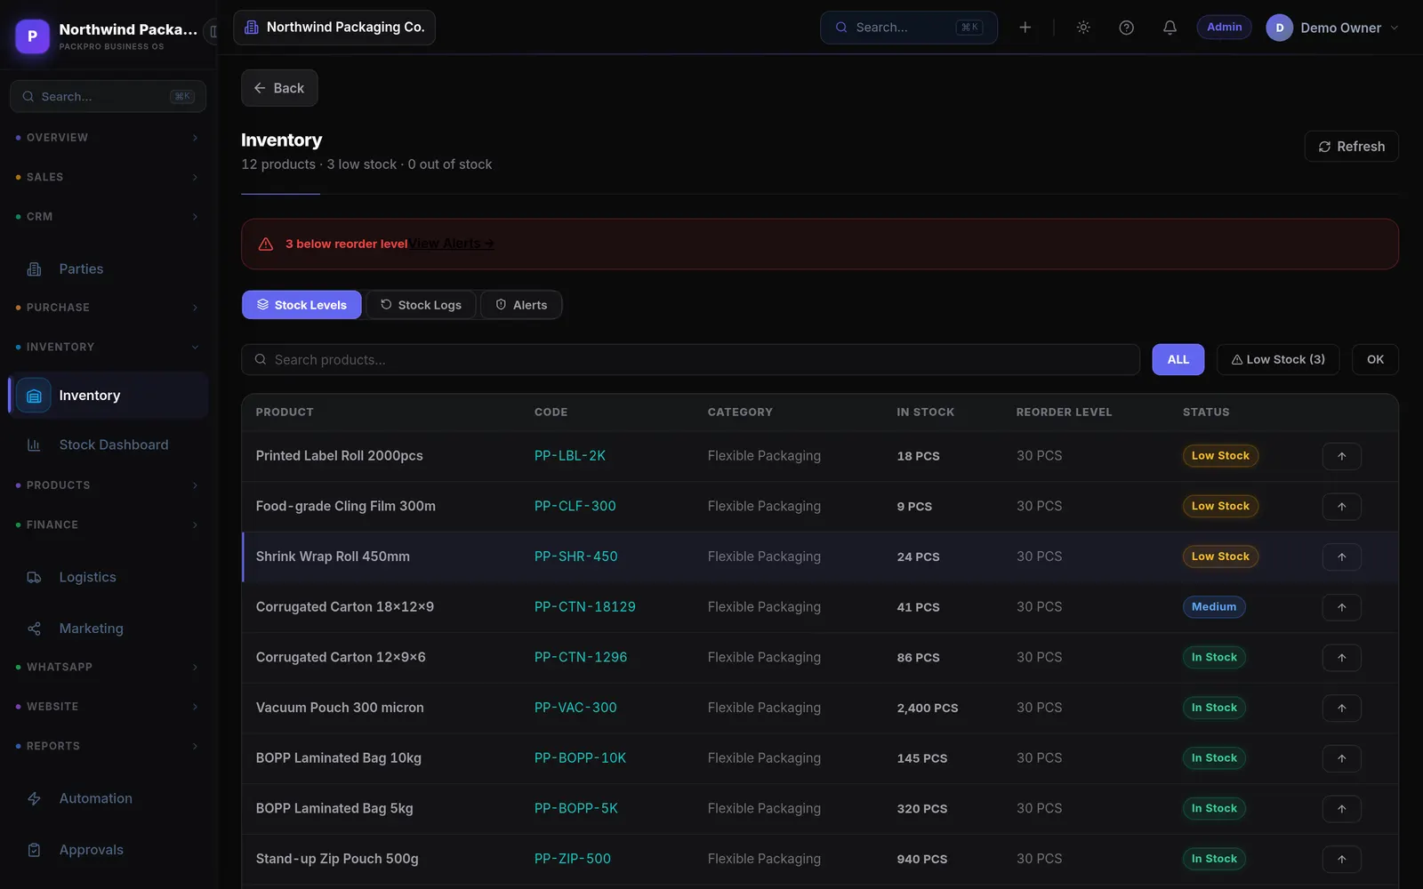Click the plus icon in top bar
Screen dimensions: 1423x889
click(x=1025, y=28)
